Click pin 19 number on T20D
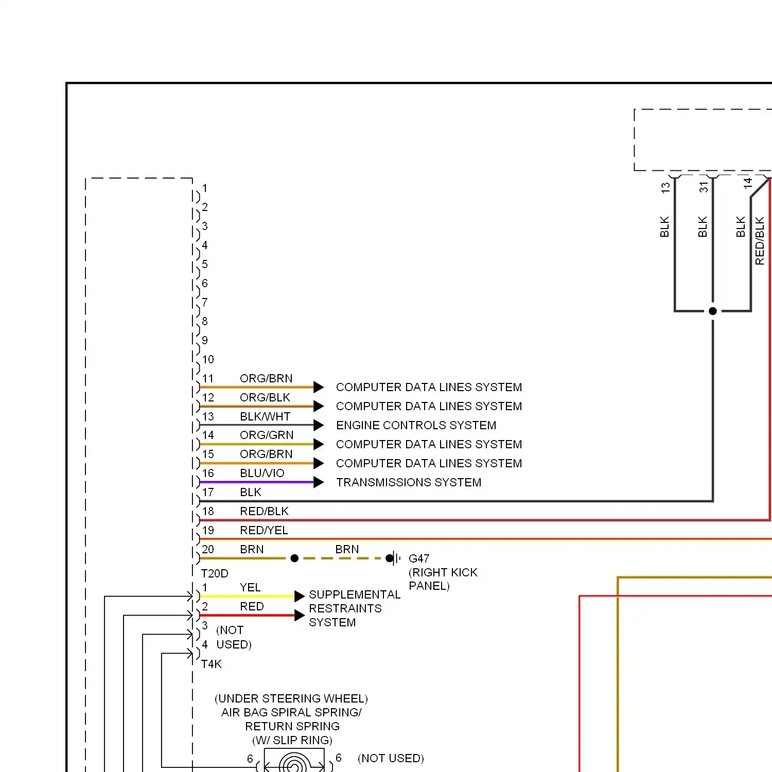Image resolution: width=772 pixels, height=772 pixels. pos(207,530)
